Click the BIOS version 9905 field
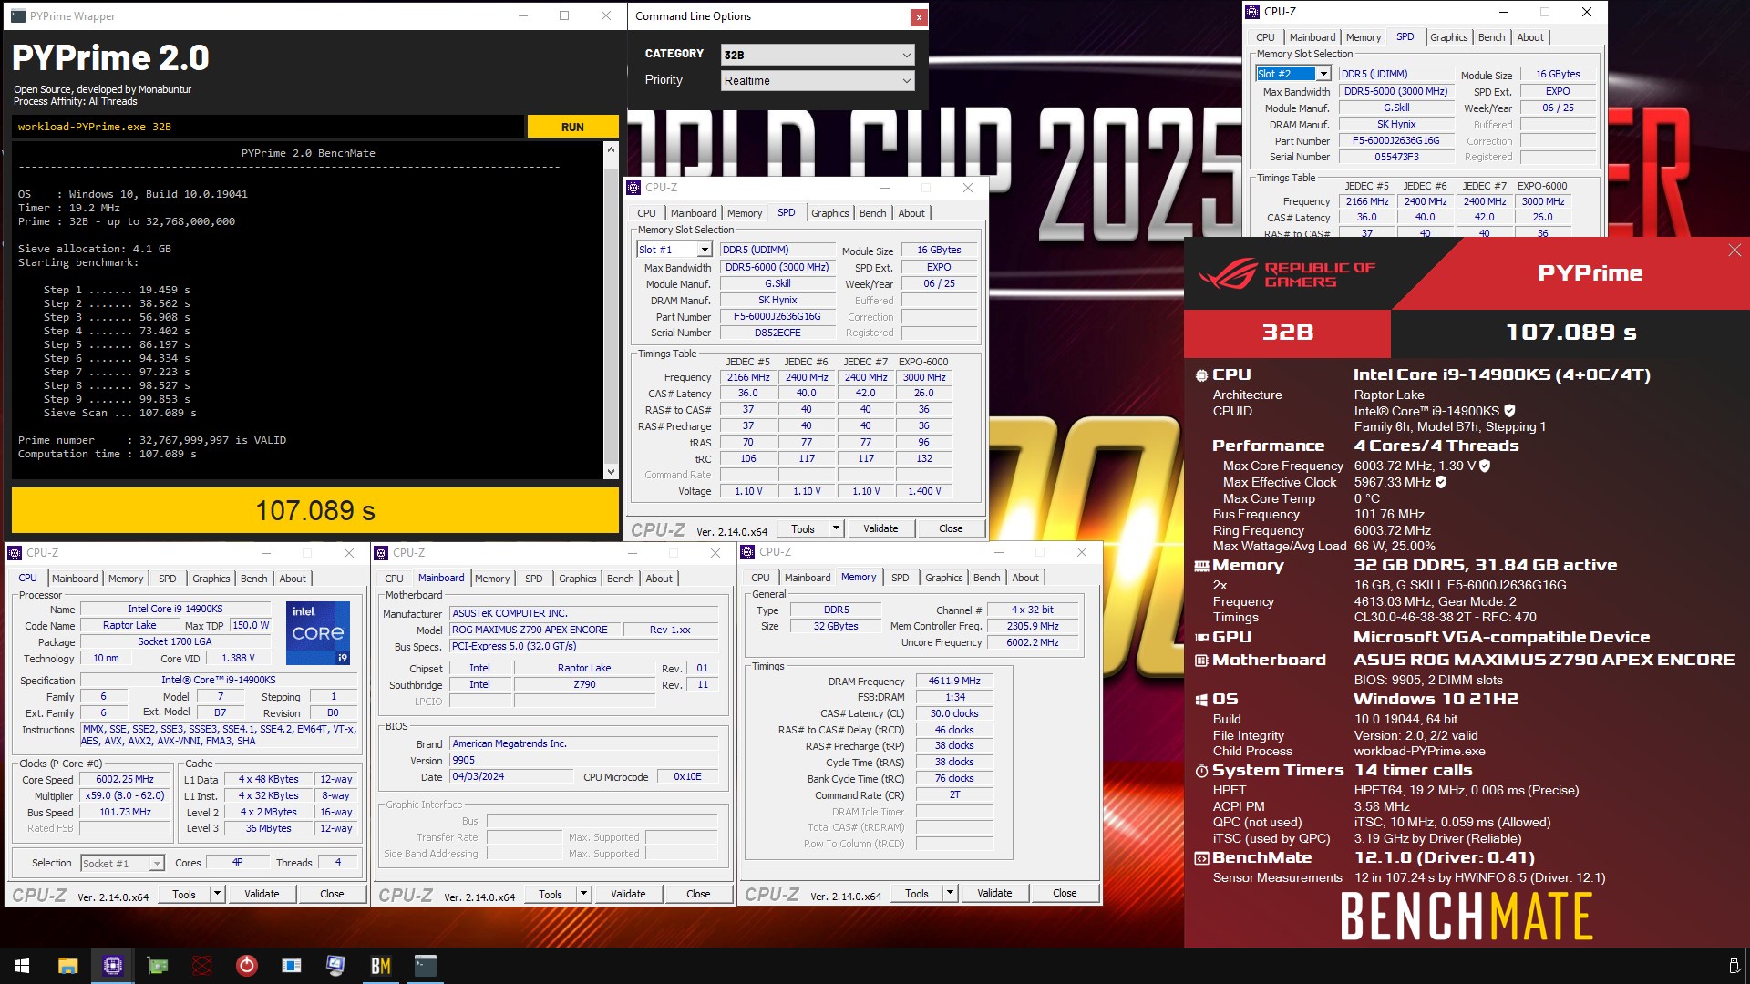Viewport: 1750px width, 984px height. (584, 761)
